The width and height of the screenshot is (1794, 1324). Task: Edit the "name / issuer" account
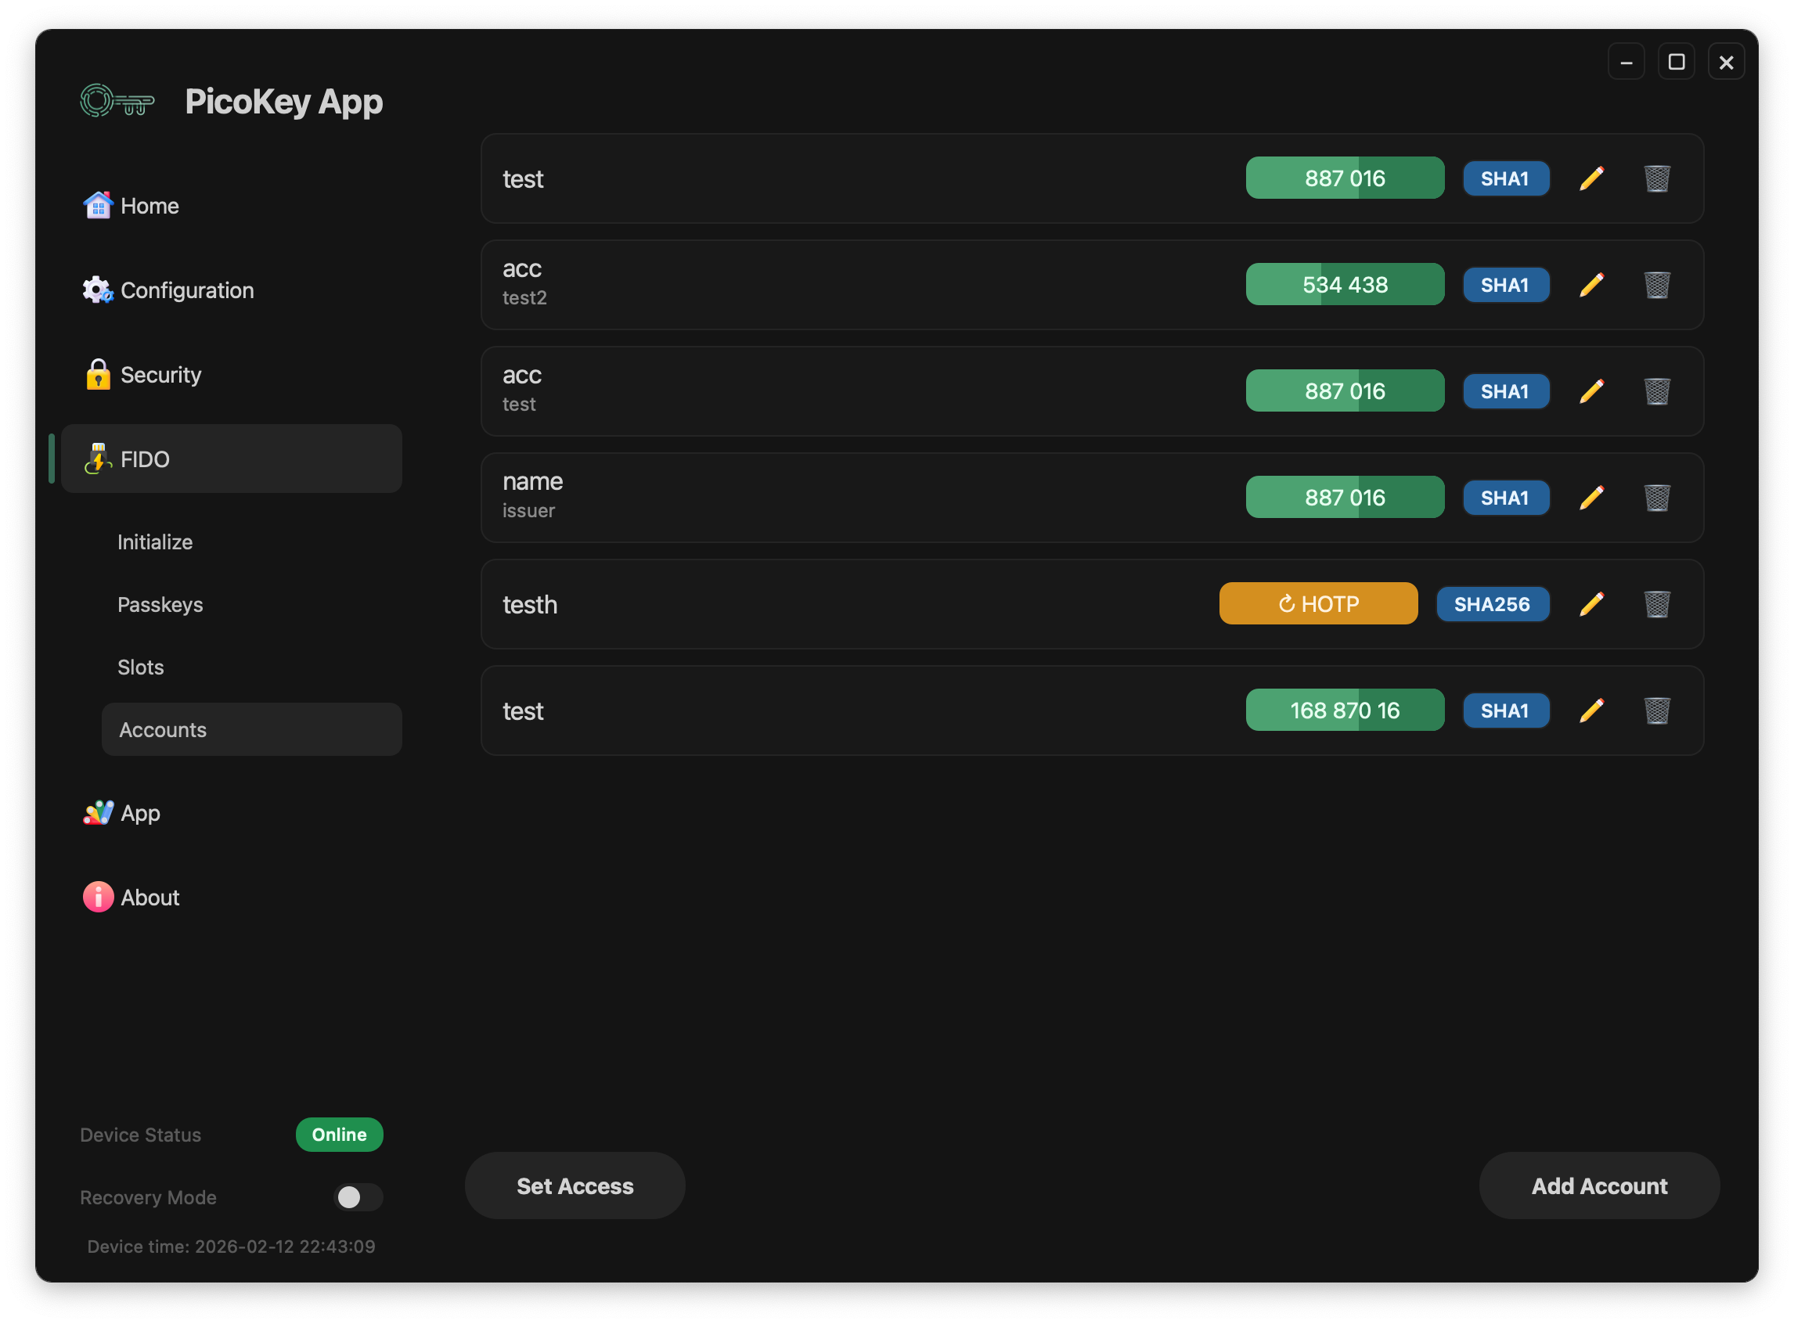pyautogui.click(x=1590, y=497)
